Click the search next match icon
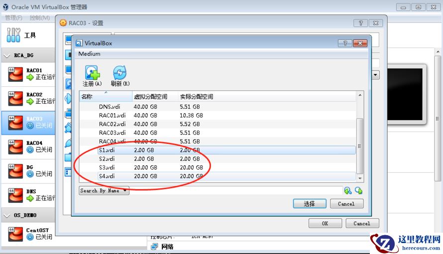This screenshot has height=254, width=443. [x=358, y=190]
